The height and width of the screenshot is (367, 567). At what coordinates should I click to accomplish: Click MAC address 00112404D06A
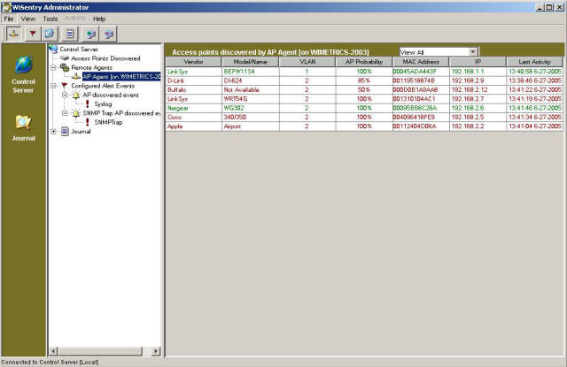coord(415,126)
